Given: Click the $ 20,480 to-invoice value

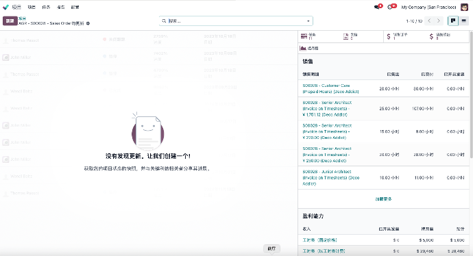Looking at the screenshot, I should (425, 251).
